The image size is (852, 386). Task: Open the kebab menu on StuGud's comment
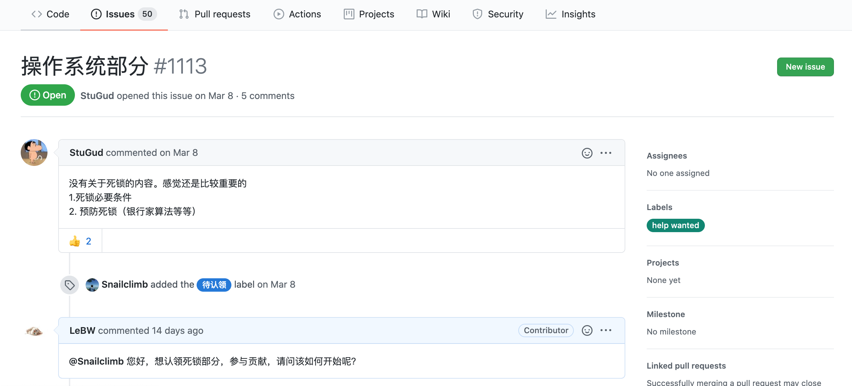click(x=606, y=153)
